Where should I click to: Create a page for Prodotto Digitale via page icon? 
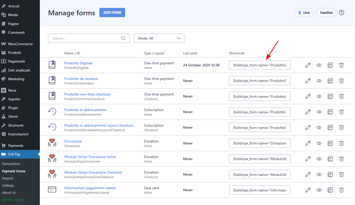pyautogui.click(x=330, y=65)
